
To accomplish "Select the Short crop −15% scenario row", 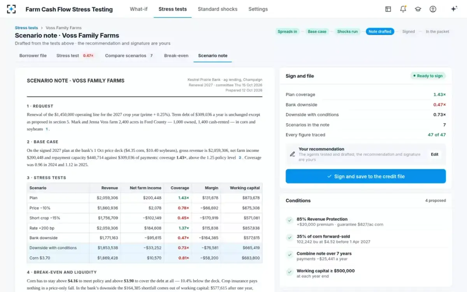I will point(144,218).
